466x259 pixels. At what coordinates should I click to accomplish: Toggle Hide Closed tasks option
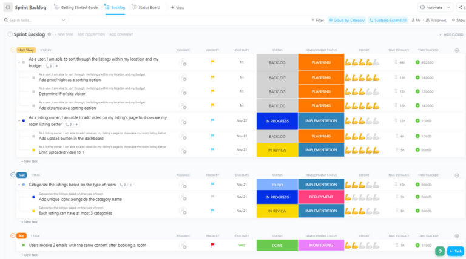click(x=450, y=34)
